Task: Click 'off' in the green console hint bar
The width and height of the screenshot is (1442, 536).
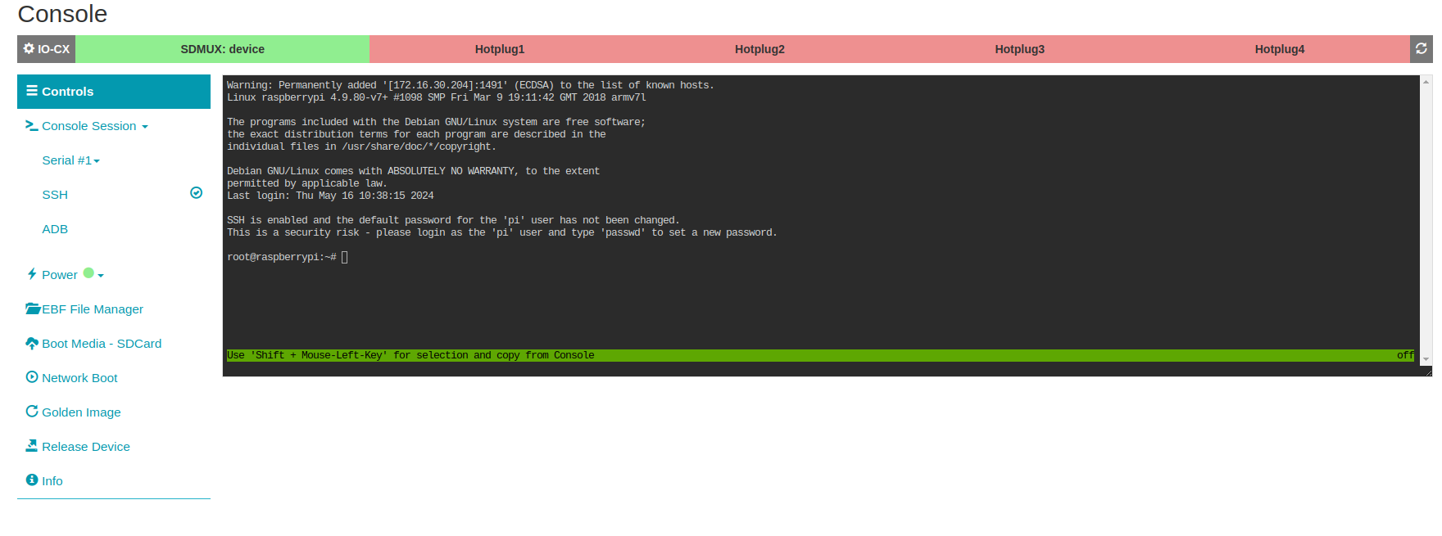Action: pyautogui.click(x=1405, y=355)
